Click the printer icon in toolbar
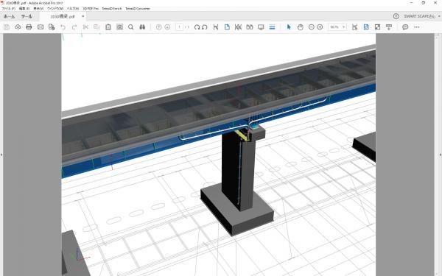The height and width of the screenshot is (276, 442). point(29,27)
